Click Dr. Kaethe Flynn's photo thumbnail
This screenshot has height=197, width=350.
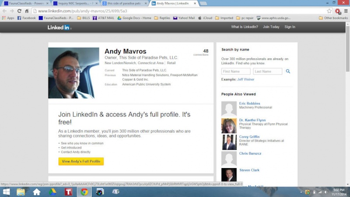click(229, 126)
